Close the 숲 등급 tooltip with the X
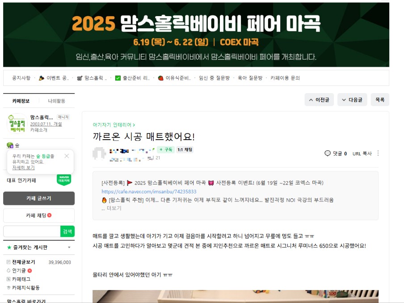The width and height of the screenshot is (404, 303). pos(67,156)
